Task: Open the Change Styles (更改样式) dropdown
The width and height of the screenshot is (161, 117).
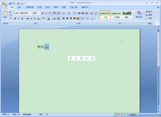Action: point(139,15)
